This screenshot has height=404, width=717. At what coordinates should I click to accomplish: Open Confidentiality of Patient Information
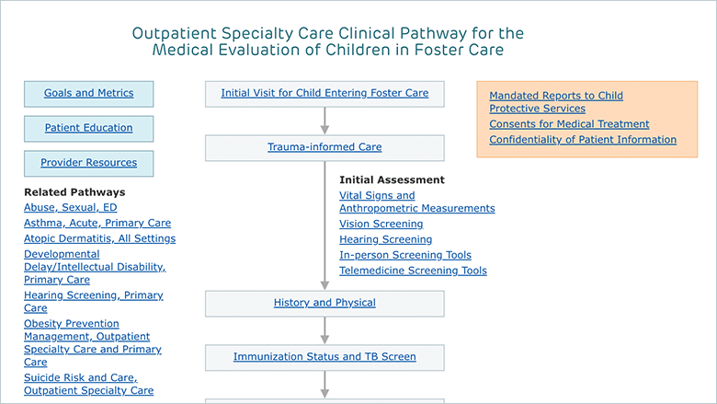click(x=583, y=140)
